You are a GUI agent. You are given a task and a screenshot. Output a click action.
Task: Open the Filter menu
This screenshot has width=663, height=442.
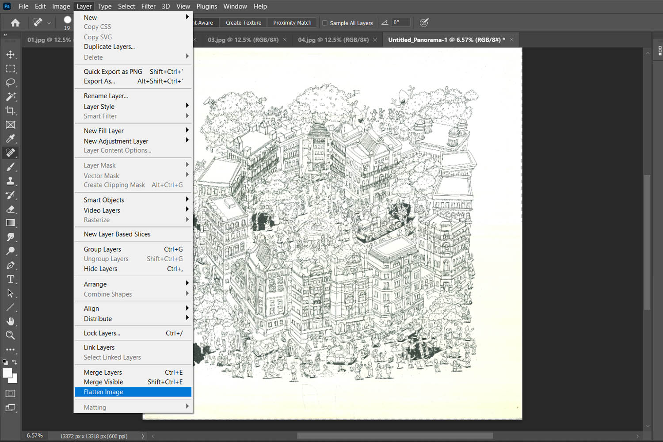click(x=148, y=6)
